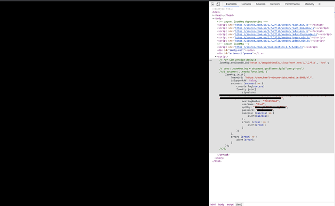Show more DevTools tabs via chevron
Screen dimensions: 335x206
[x=319, y=4]
